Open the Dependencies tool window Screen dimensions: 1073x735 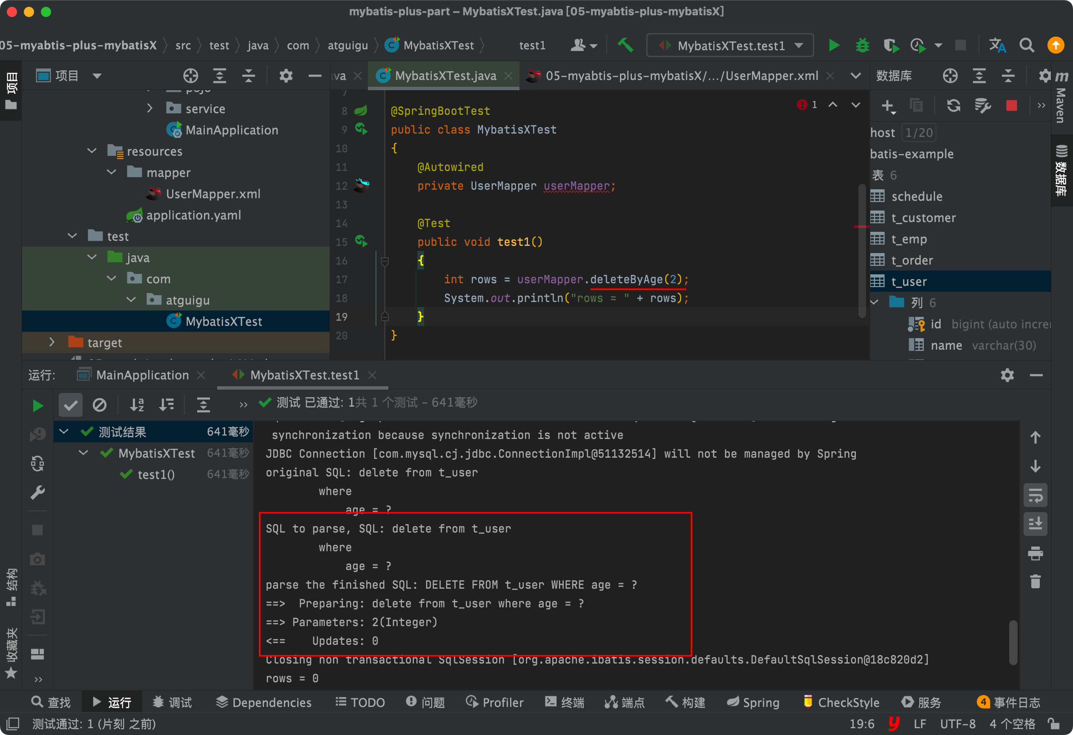pyautogui.click(x=264, y=702)
